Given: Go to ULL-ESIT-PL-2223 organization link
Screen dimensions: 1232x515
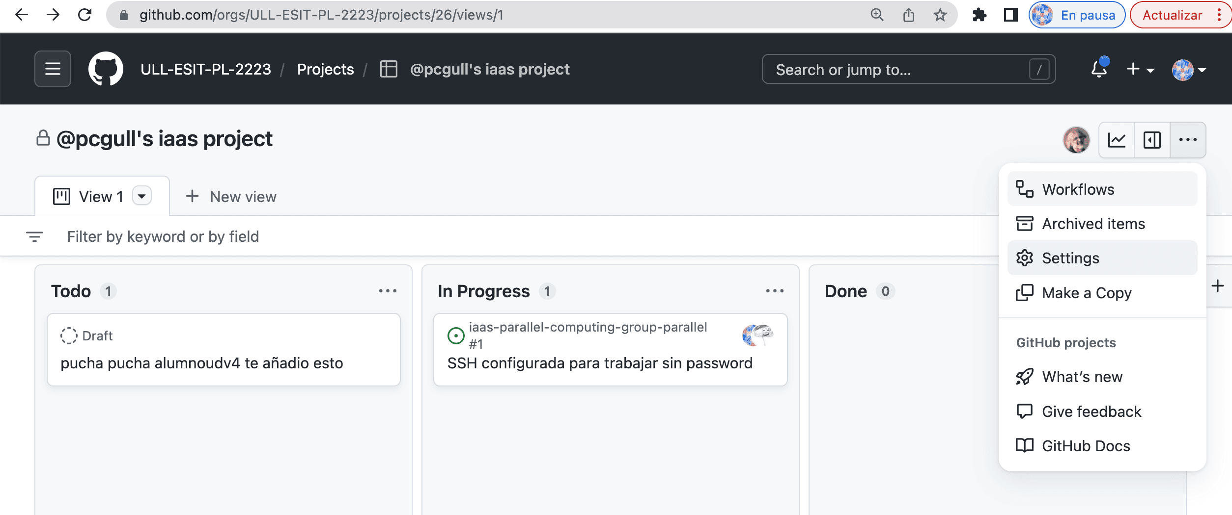Looking at the screenshot, I should [x=206, y=69].
